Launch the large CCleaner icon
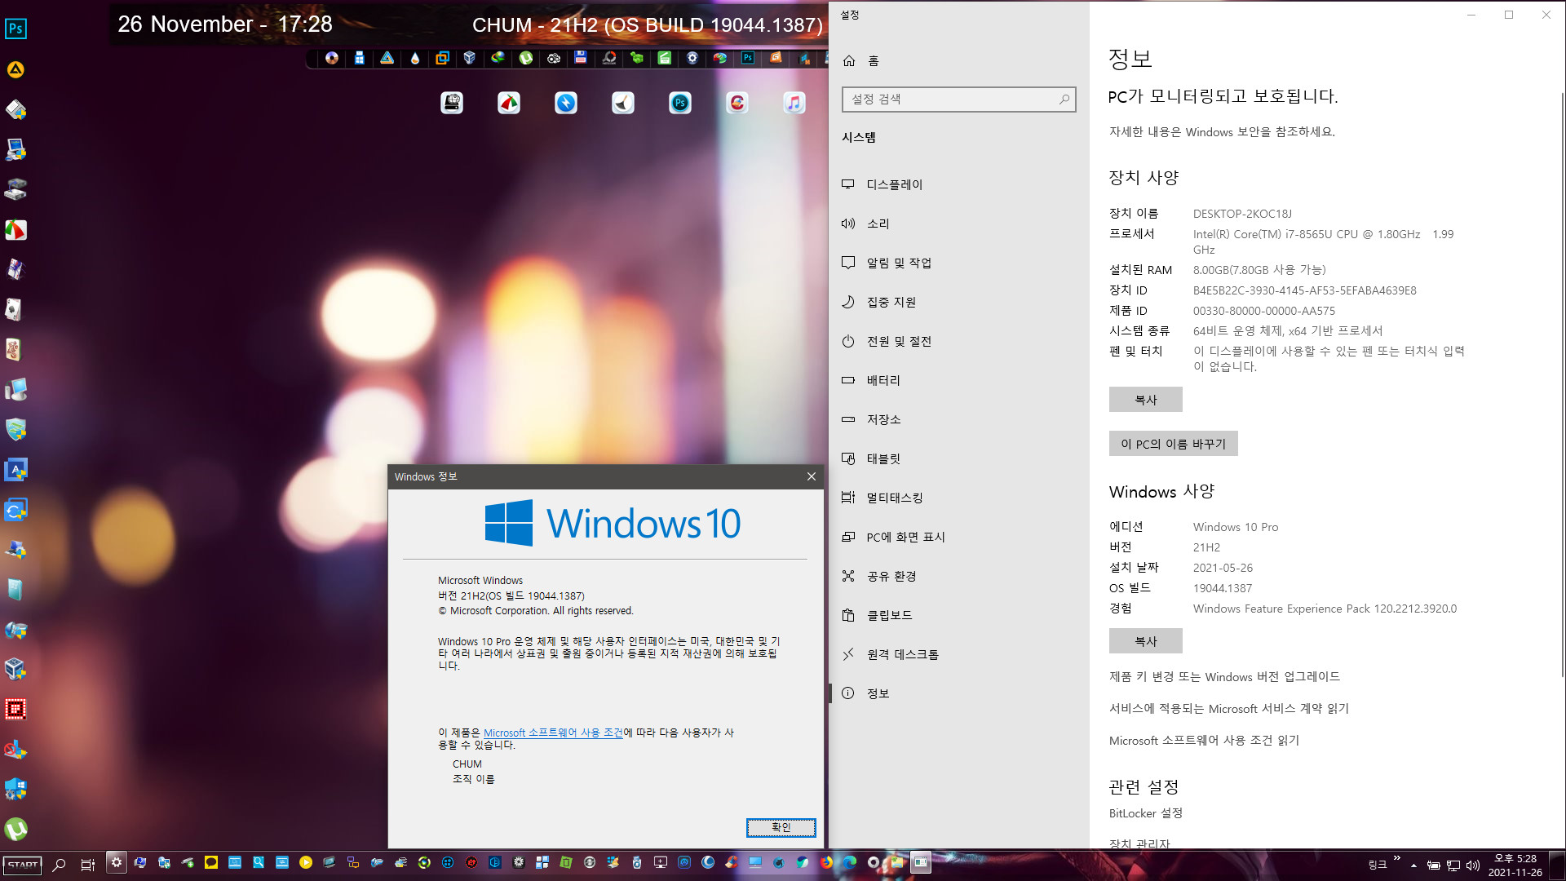Viewport: 1566px width, 881px height. (737, 103)
